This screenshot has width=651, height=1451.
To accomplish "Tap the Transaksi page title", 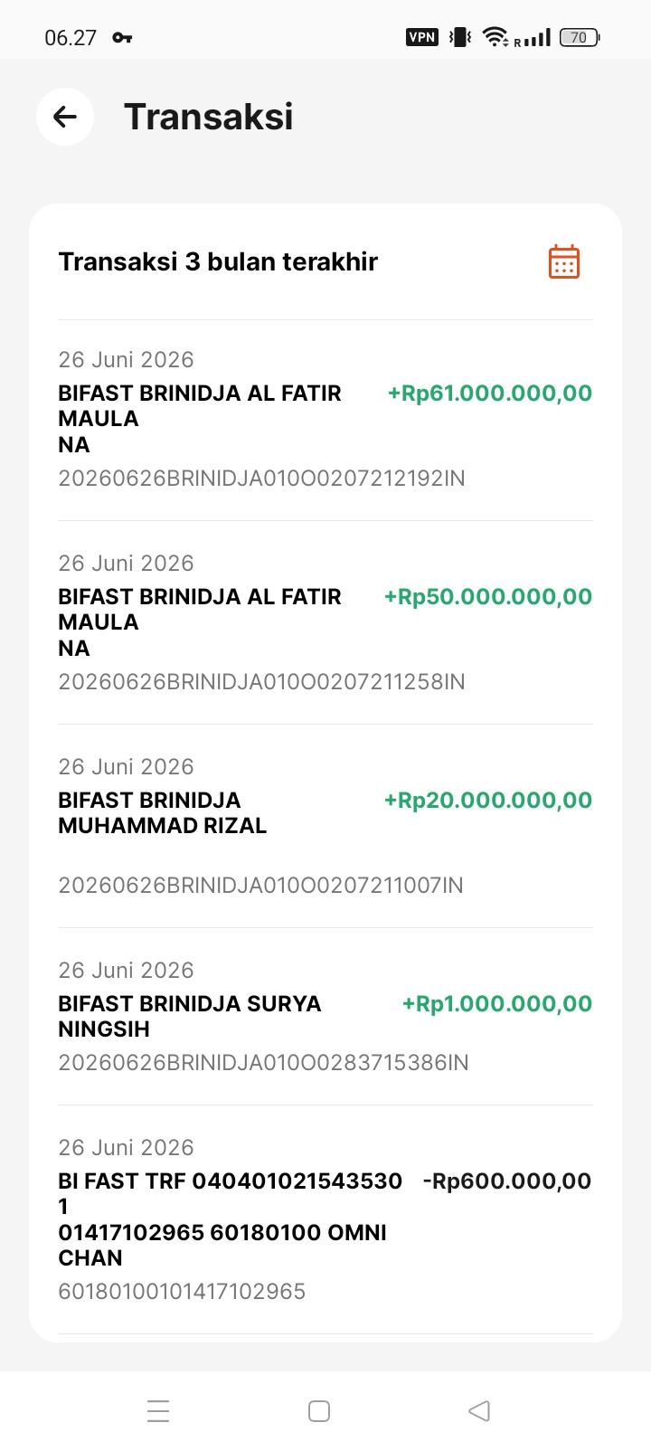I will [209, 117].
